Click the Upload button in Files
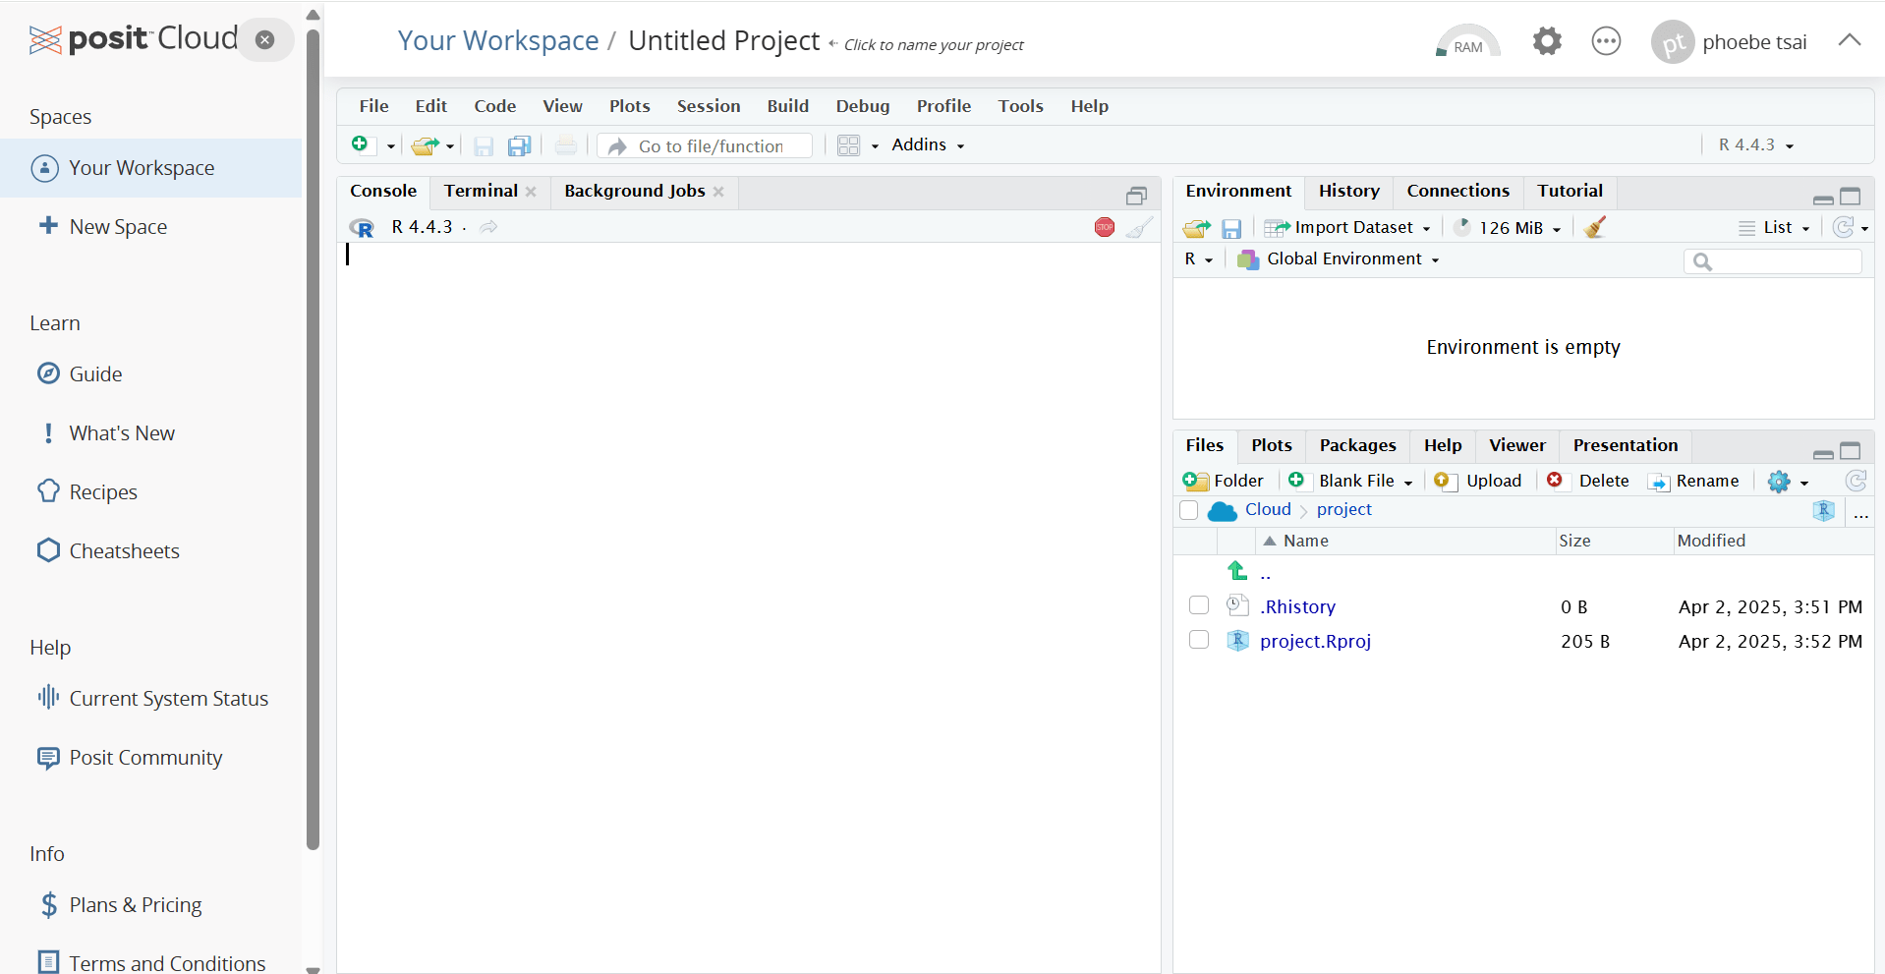This screenshot has width=1885, height=974. (x=1477, y=481)
